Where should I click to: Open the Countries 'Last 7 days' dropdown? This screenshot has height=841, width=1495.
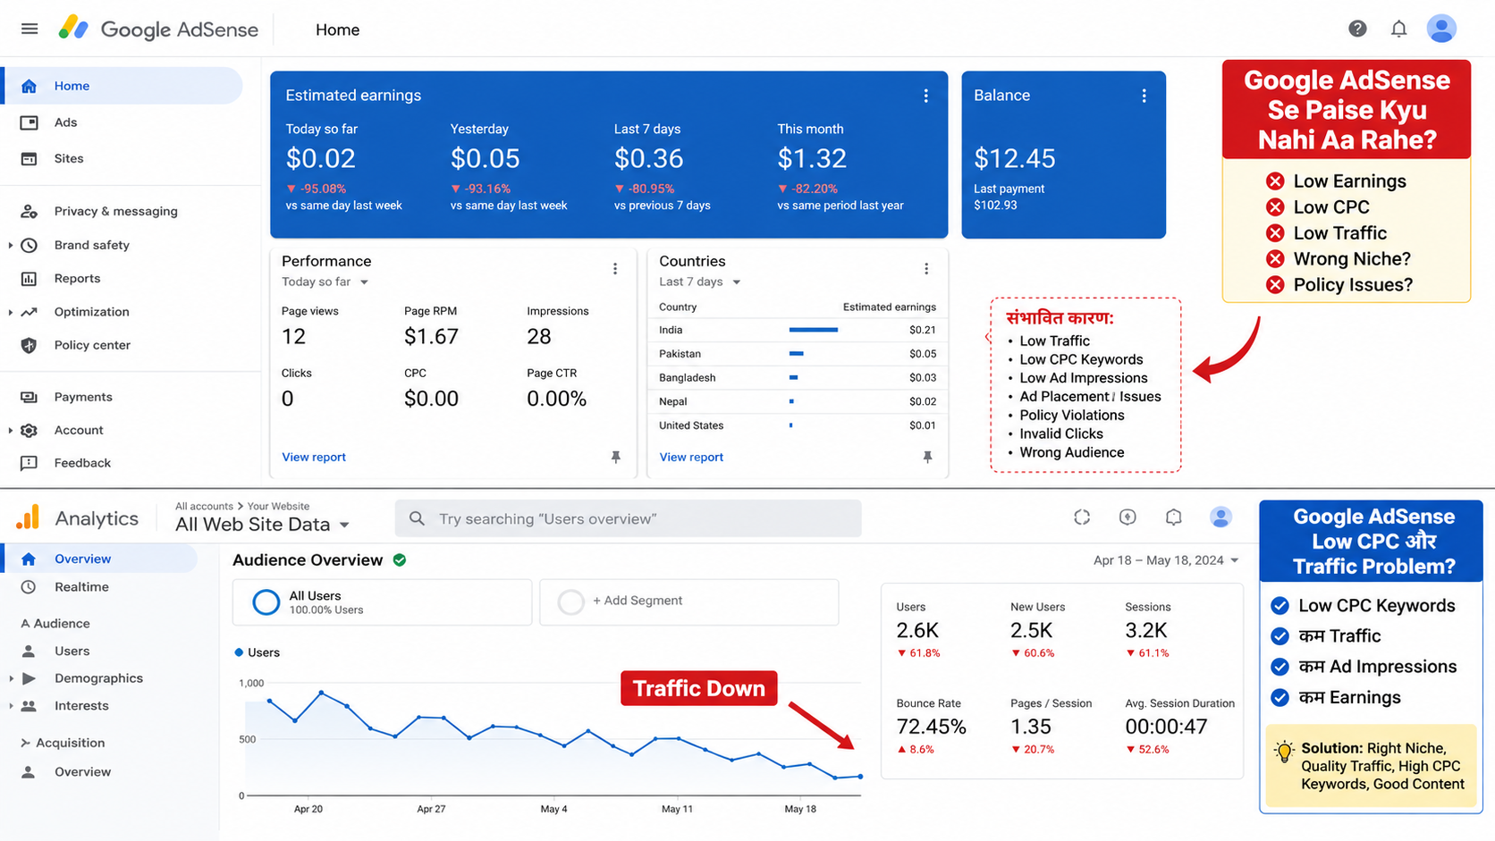[700, 282]
